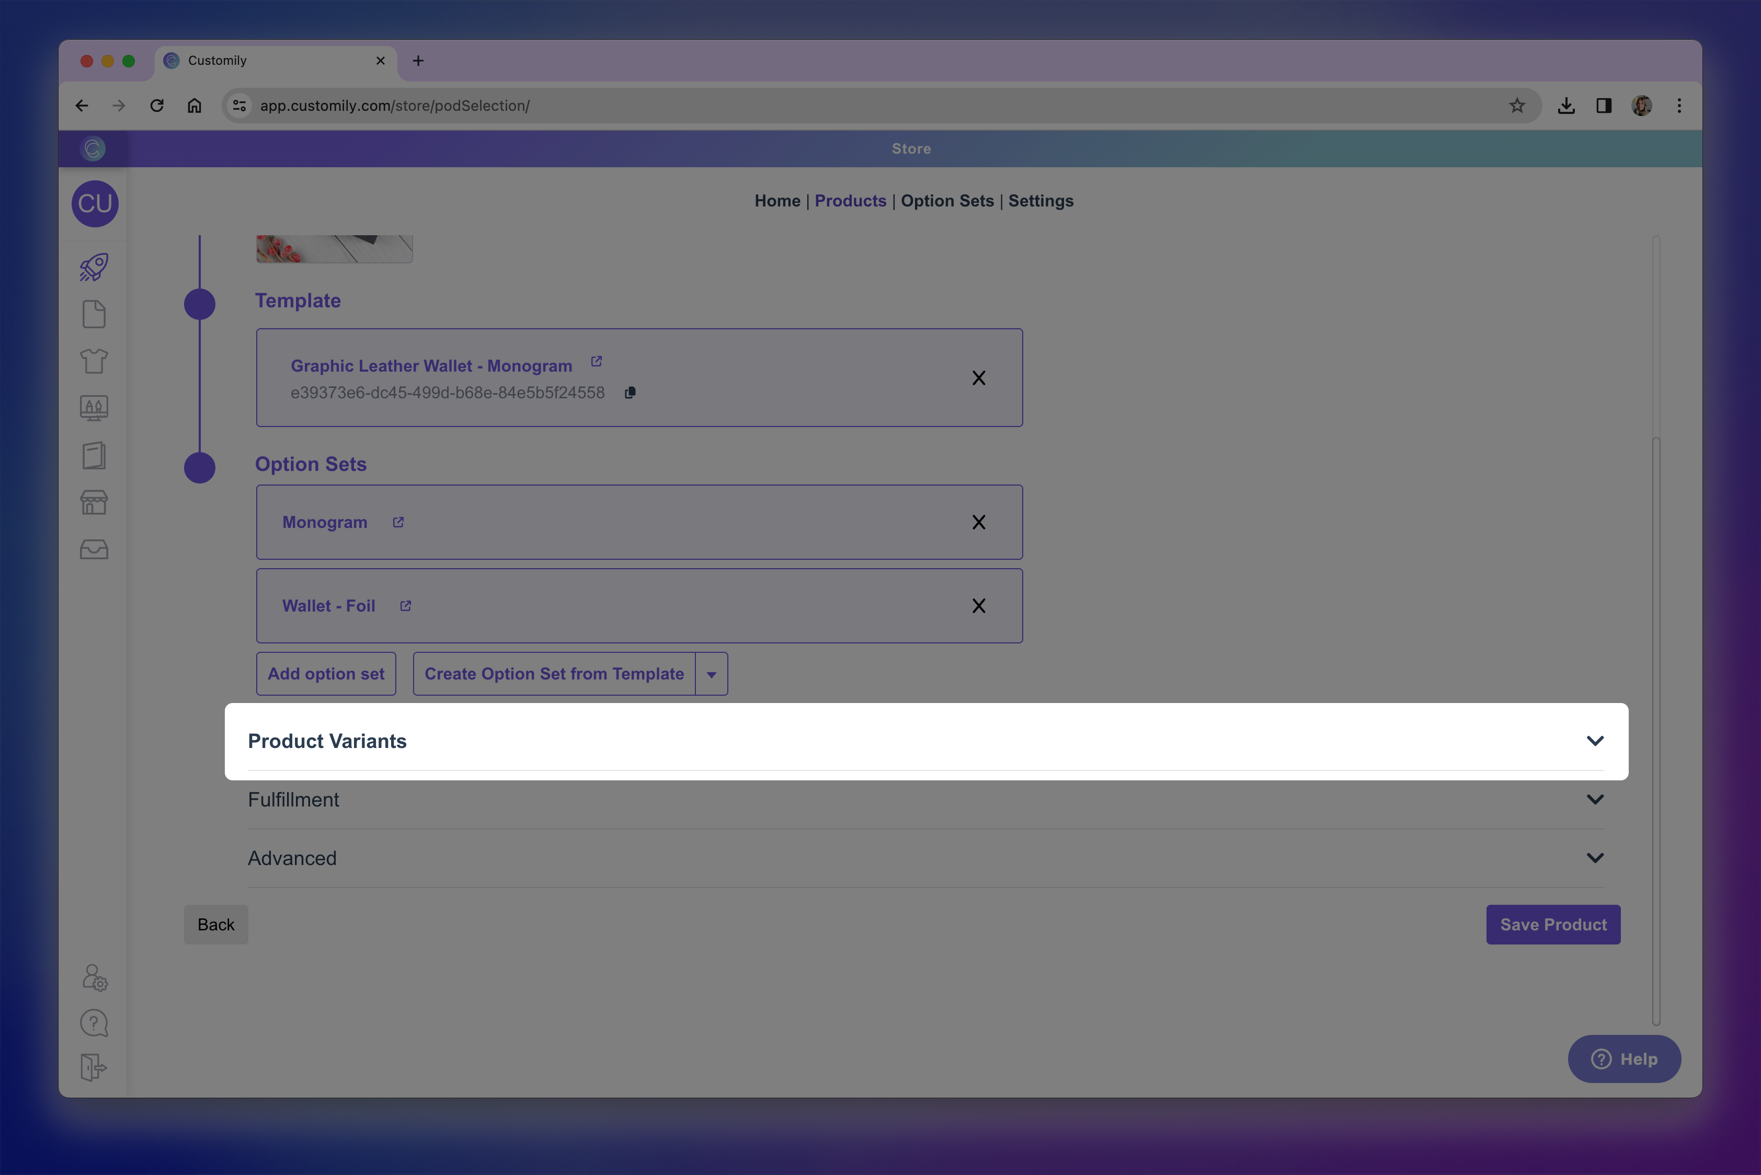Open the inbox tray sidebar icon
Screen dimensions: 1761x1175
coord(94,549)
